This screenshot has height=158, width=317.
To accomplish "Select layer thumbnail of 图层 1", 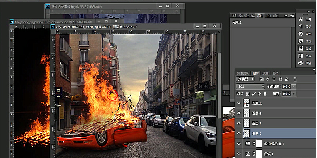I will coord(246,103).
